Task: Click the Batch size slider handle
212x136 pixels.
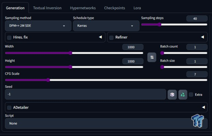Action: pyautogui.click(x=162, y=67)
